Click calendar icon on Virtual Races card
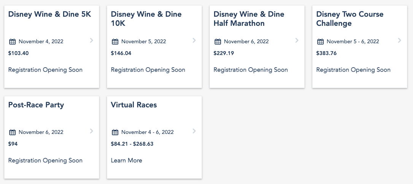 click(115, 132)
